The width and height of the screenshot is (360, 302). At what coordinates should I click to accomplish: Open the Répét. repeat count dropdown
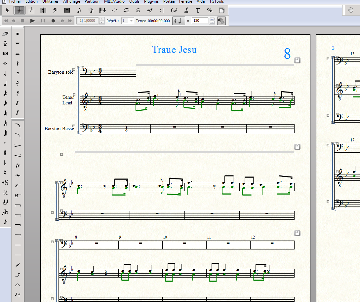(x=131, y=21)
